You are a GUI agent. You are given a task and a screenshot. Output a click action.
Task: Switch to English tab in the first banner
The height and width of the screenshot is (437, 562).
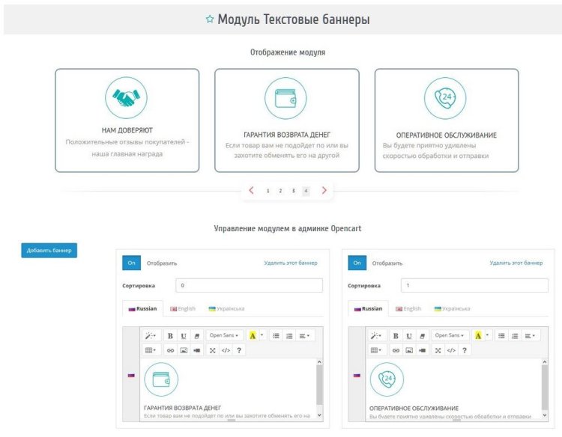tap(183, 308)
